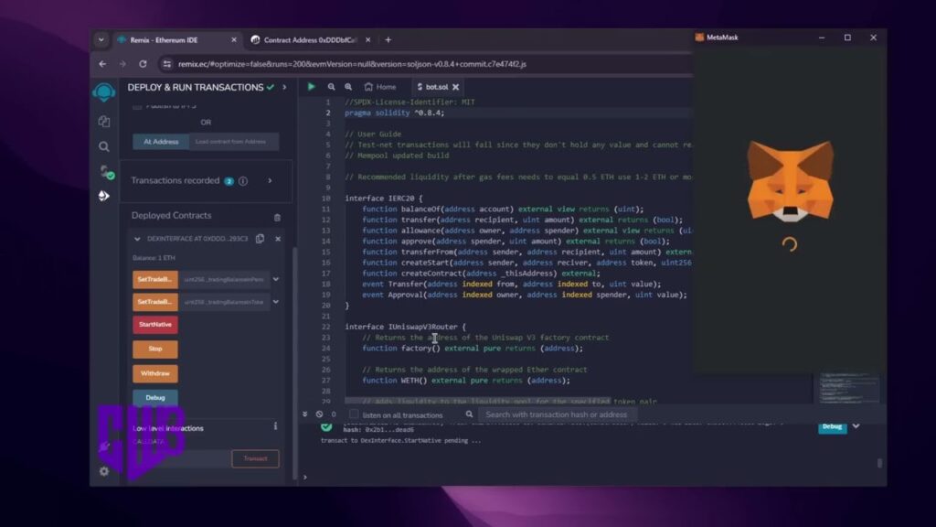Click the red StartNative button
This screenshot has height=527, width=936.
(155, 325)
